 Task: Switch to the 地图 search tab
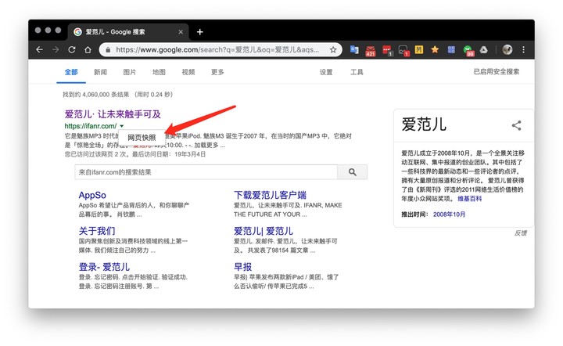[159, 72]
